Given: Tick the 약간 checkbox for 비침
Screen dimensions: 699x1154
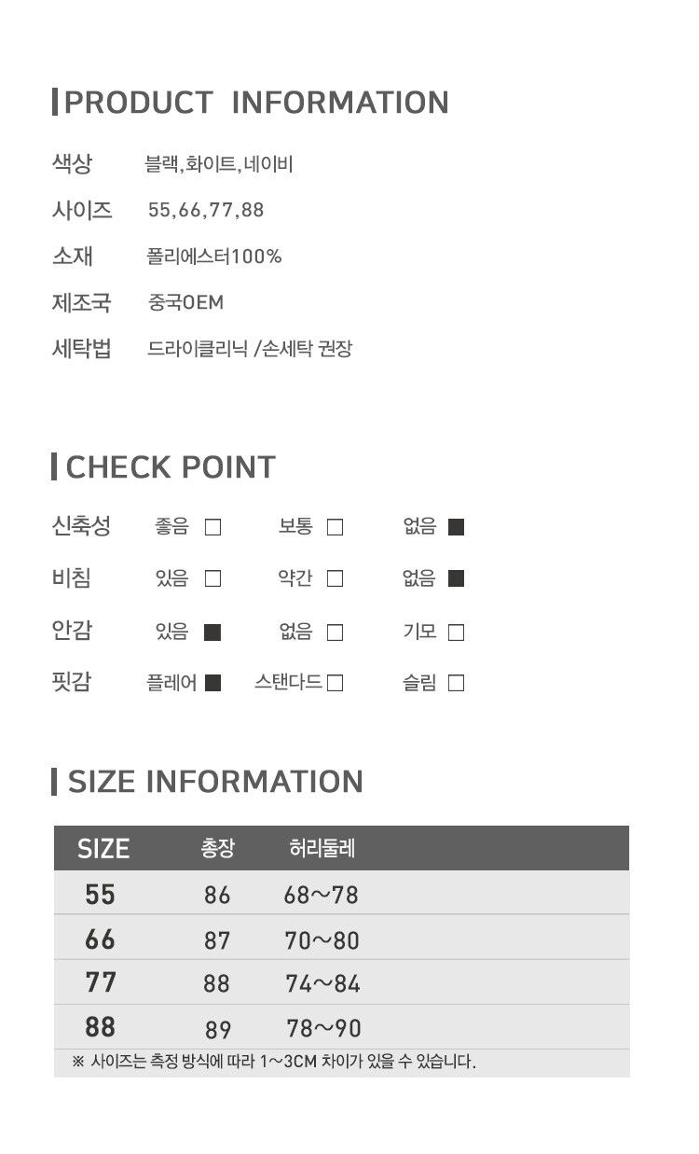Looking at the screenshot, I should (x=336, y=578).
